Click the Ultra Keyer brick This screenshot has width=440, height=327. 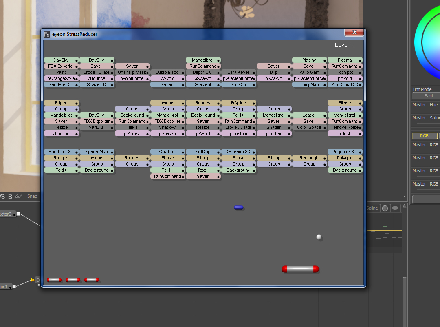click(238, 73)
